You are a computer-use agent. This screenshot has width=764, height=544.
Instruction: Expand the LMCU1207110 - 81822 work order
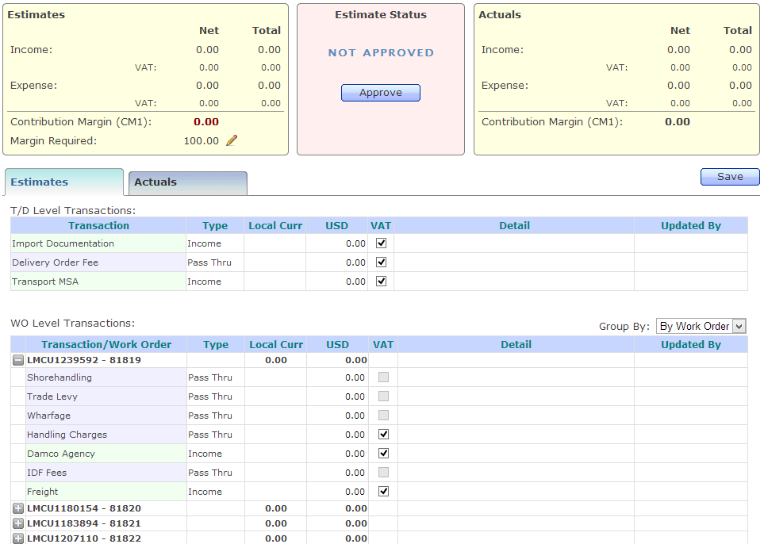17,538
